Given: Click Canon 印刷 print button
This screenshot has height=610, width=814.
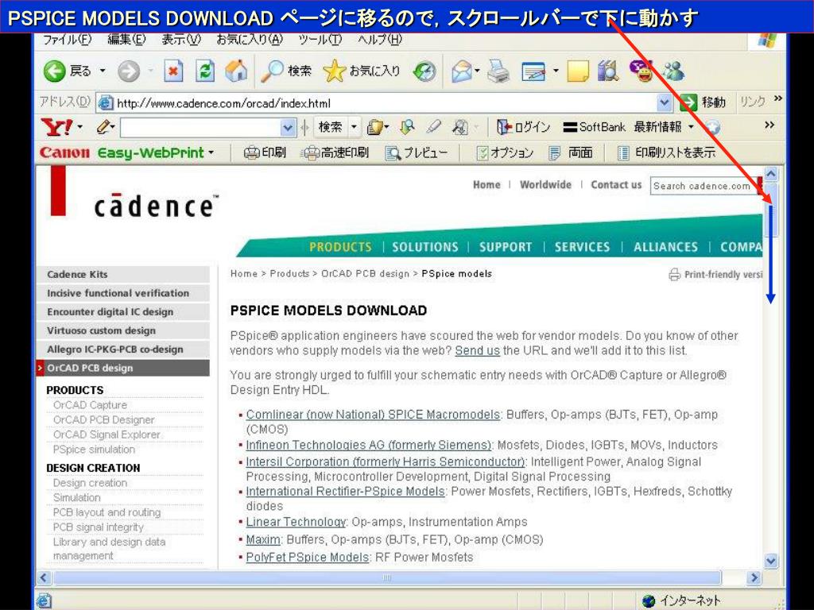Looking at the screenshot, I should pos(265,152).
